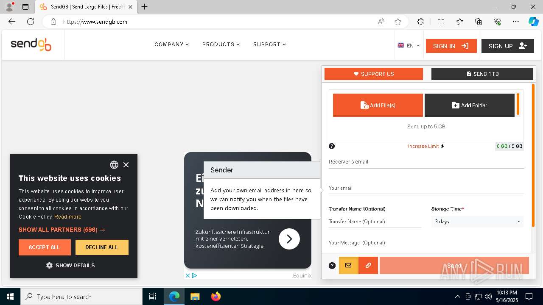The width and height of the screenshot is (543, 305).
Task: Open the Favorites list icon
Action: pos(460,22)
